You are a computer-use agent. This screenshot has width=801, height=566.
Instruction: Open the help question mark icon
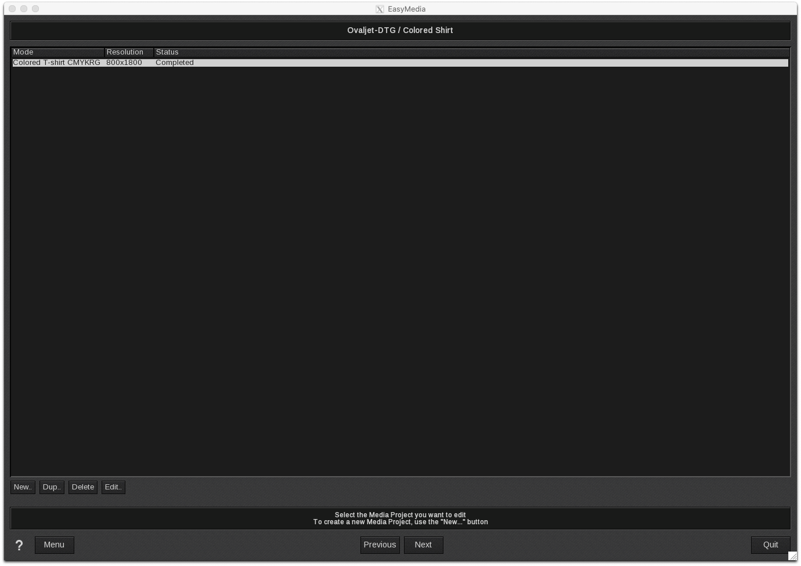pyautogui.click(x=19, y=545)
